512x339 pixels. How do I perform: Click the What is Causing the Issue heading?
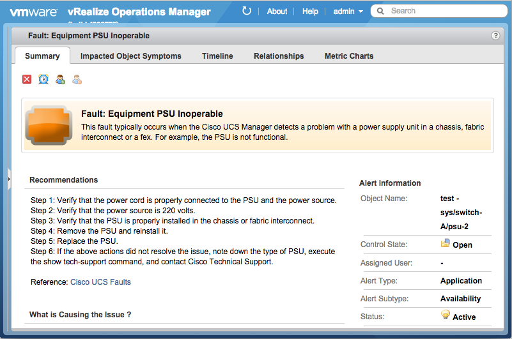81,315
